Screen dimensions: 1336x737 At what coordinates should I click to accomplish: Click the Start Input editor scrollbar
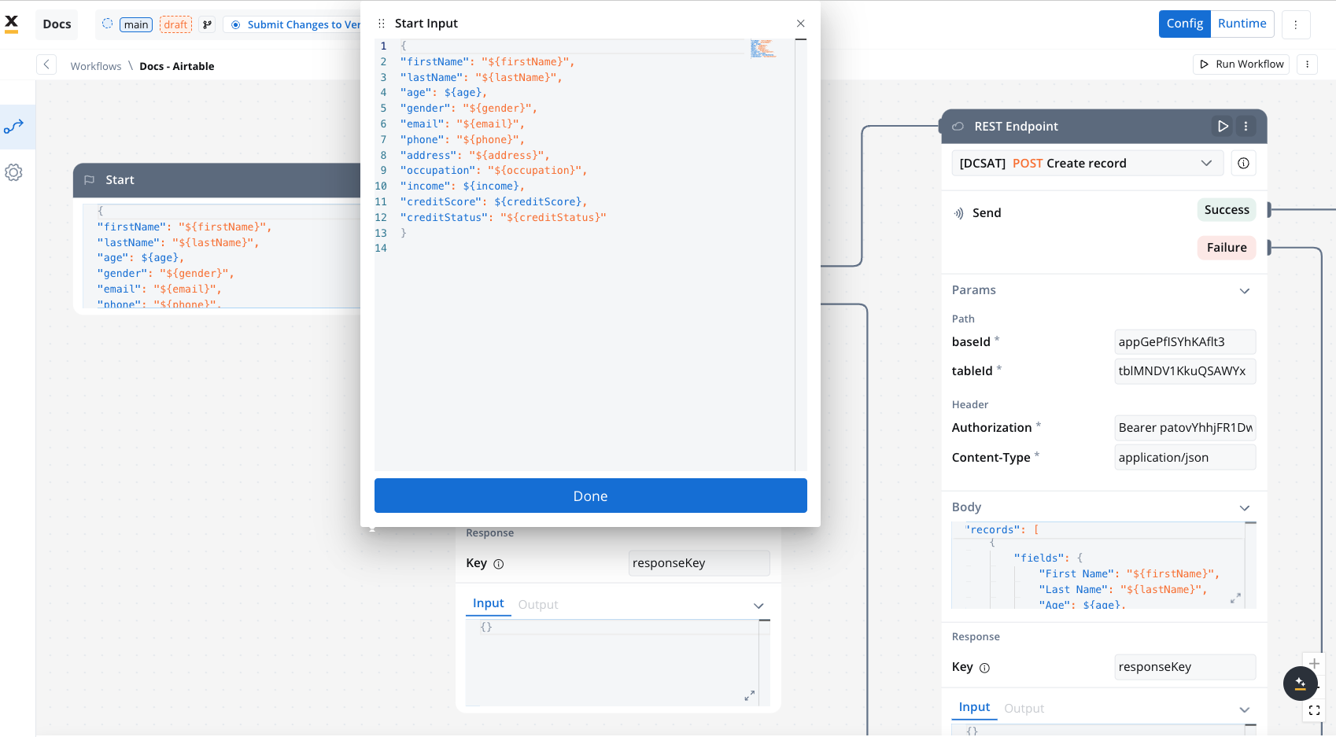[801, 255]
